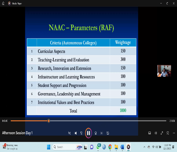177x152 pixels.
Task: Click Media Player taskbar icon
Action: [128, 147]
